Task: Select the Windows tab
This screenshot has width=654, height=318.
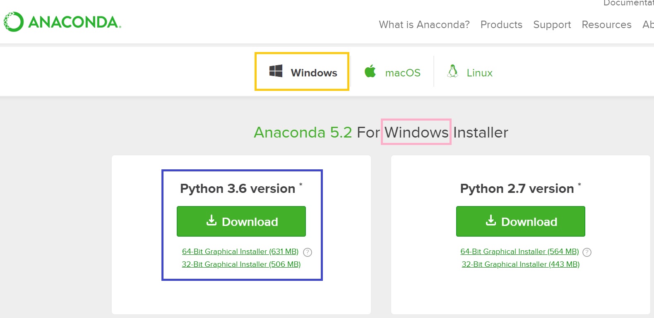Action: point(302,72)
